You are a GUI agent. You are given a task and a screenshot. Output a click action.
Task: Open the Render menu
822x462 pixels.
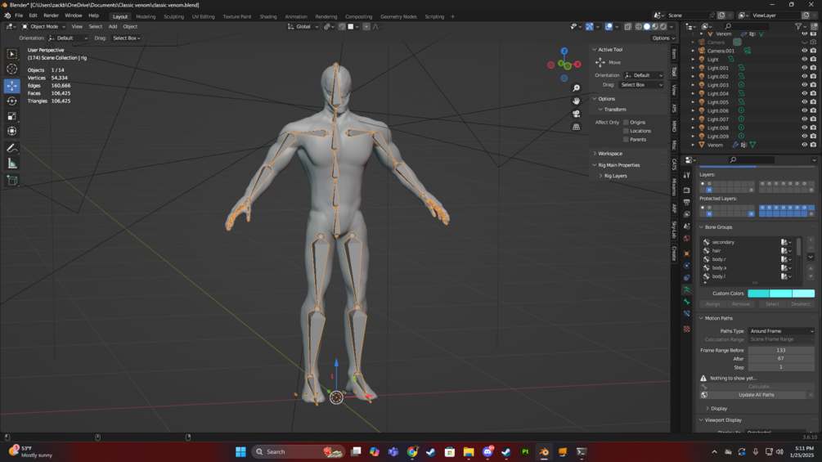coord(51,16)
